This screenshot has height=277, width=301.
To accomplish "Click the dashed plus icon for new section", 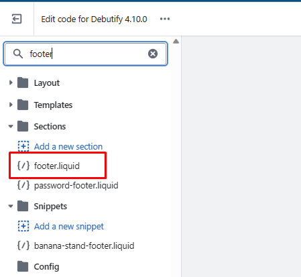I will (23, 146).
